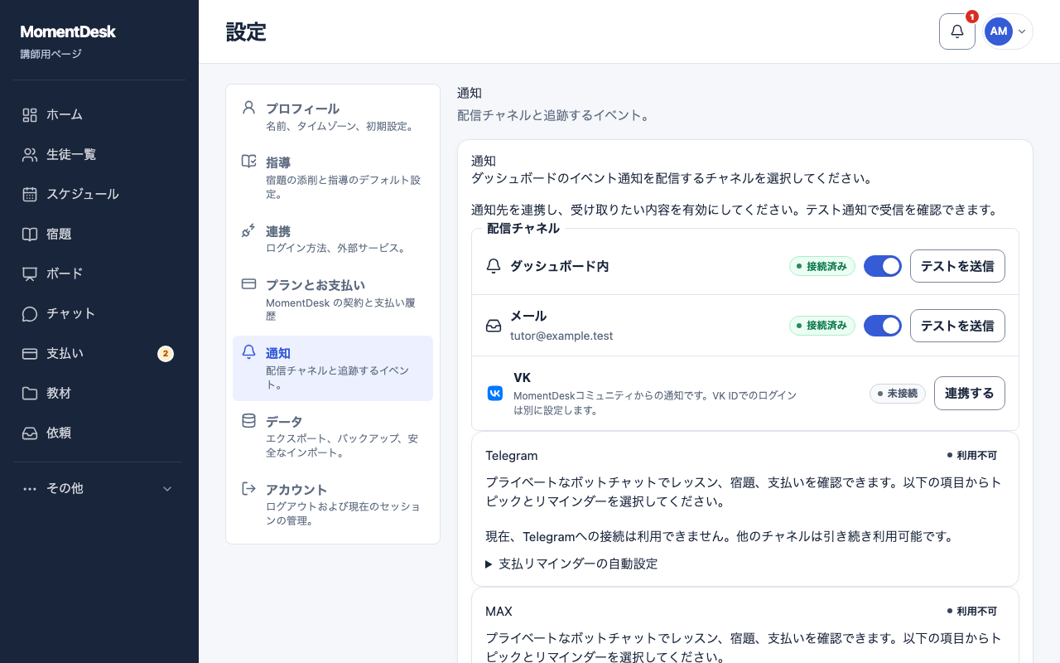Open the notification bell in header
1060x663 pixels.
[x=957, y=31]
